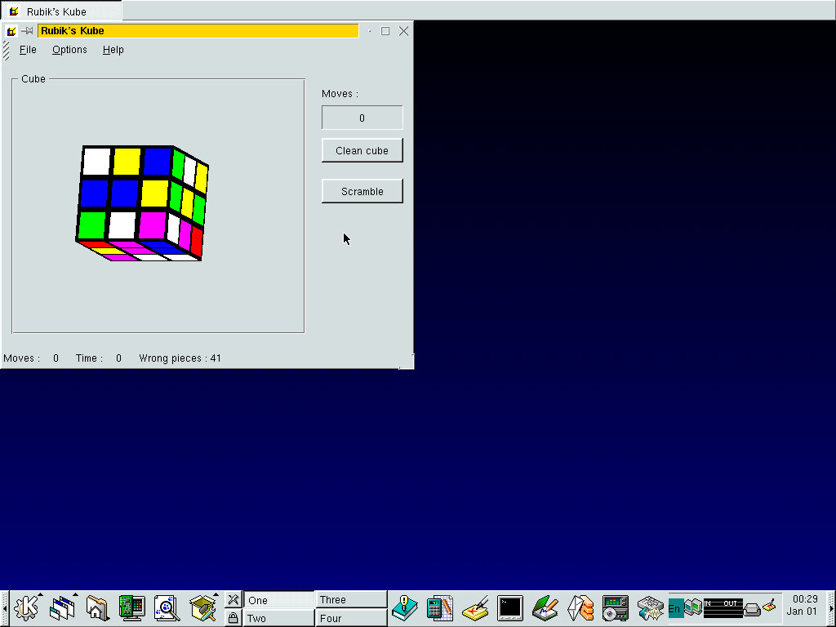
Task: Open the calculator icon in panel
Action: click(x=440, y=608)
